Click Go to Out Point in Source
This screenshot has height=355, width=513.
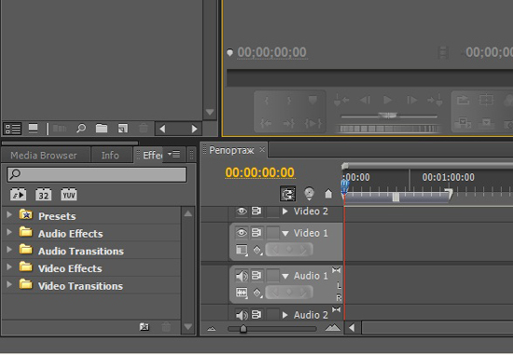click(x=289, y=124)
